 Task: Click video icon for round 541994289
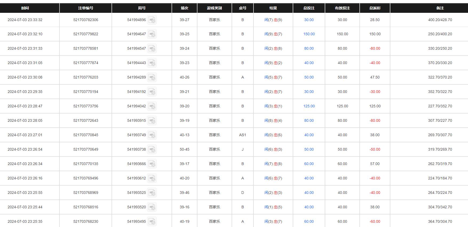[x=152, y=77]
